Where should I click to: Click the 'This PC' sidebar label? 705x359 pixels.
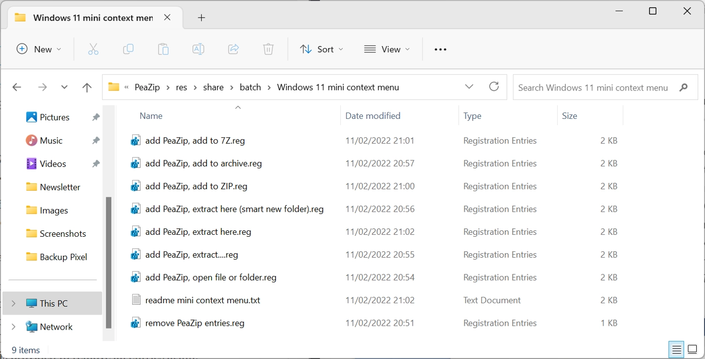coord(54,303)
